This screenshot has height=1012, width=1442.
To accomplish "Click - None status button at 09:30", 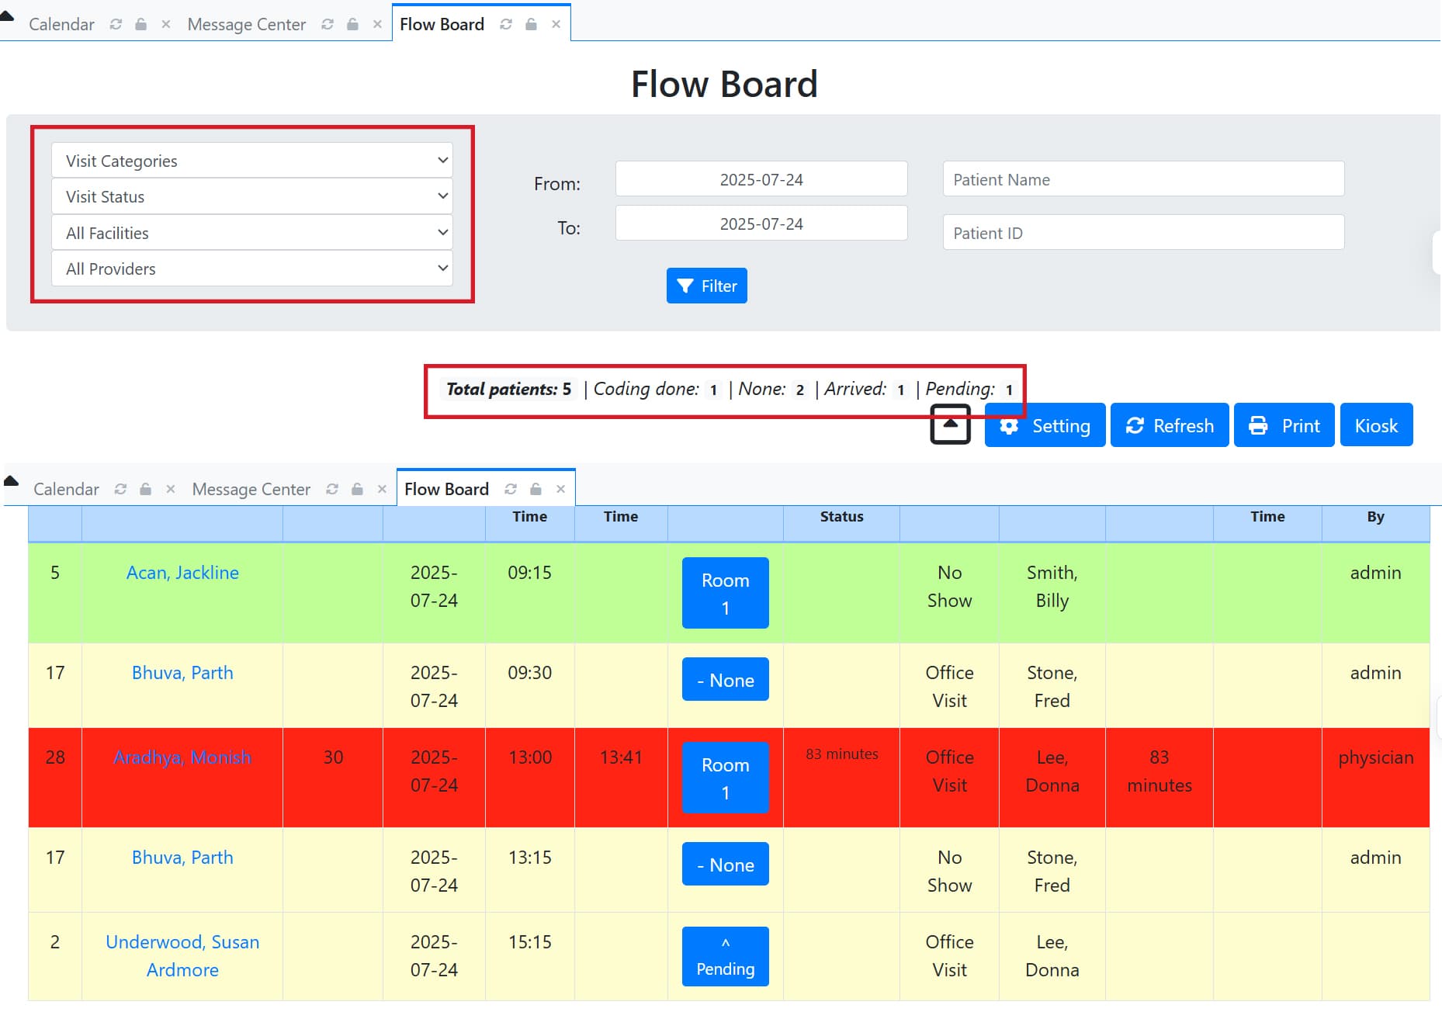I will pyautogui.click(x=725, y=680).
